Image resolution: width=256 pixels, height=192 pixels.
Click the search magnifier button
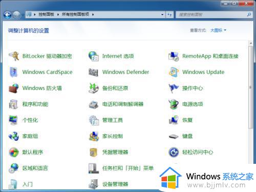249,14
